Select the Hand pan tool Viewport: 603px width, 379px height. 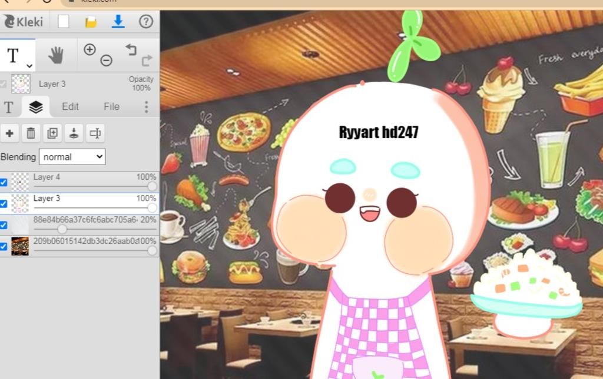coord(56,55)
